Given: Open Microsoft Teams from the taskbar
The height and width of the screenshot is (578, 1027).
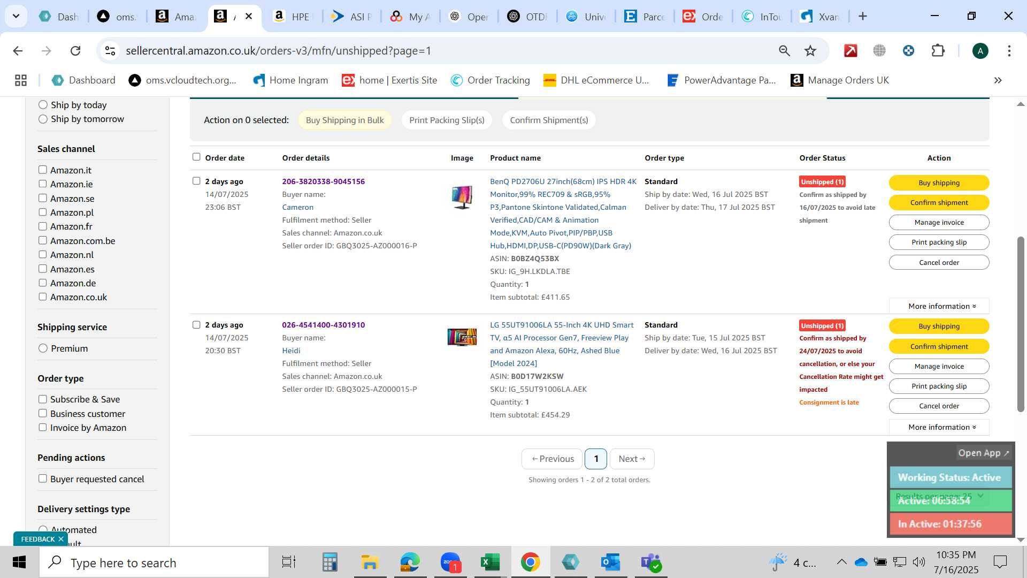Looking at the screenshot, I should pyautogui.click(x=651, y=562).
